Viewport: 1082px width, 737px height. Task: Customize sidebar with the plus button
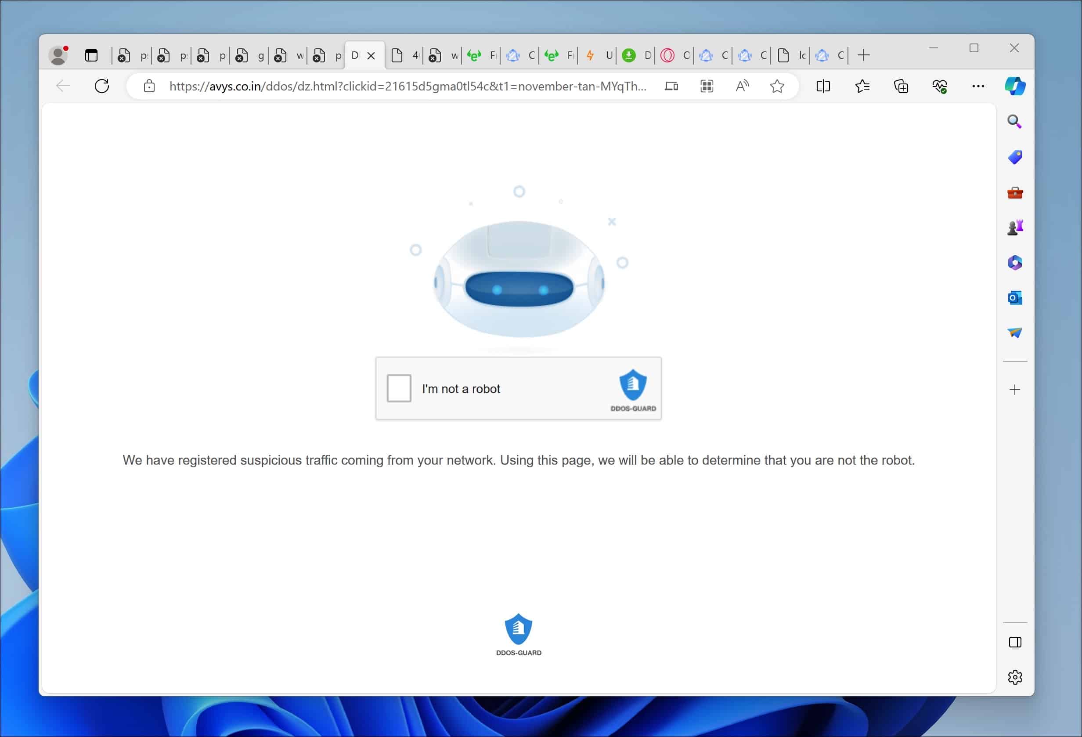tap(1015, 390)
